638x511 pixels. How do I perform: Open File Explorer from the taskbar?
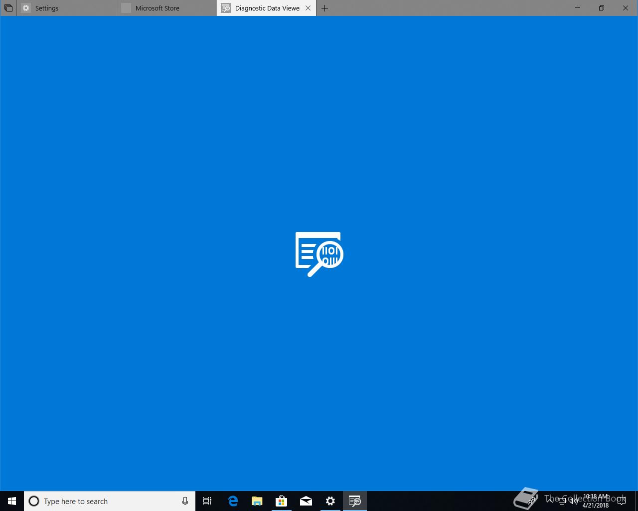257,501
